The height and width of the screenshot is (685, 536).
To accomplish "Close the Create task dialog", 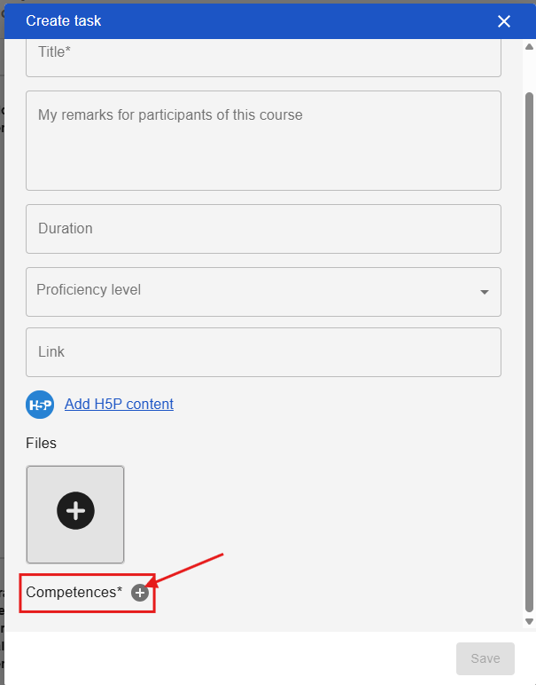I will click(504, 21).
